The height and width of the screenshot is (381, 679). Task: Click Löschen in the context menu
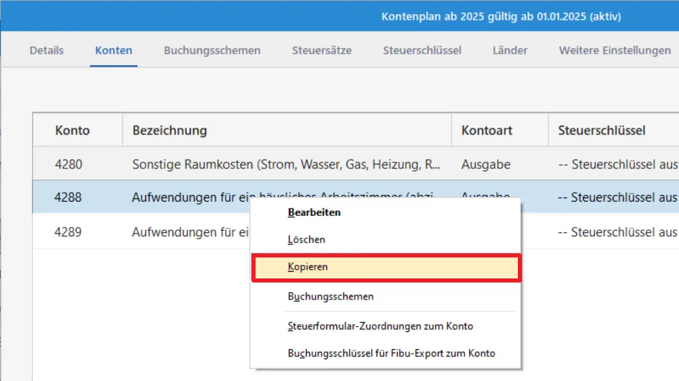pos(307,240)
